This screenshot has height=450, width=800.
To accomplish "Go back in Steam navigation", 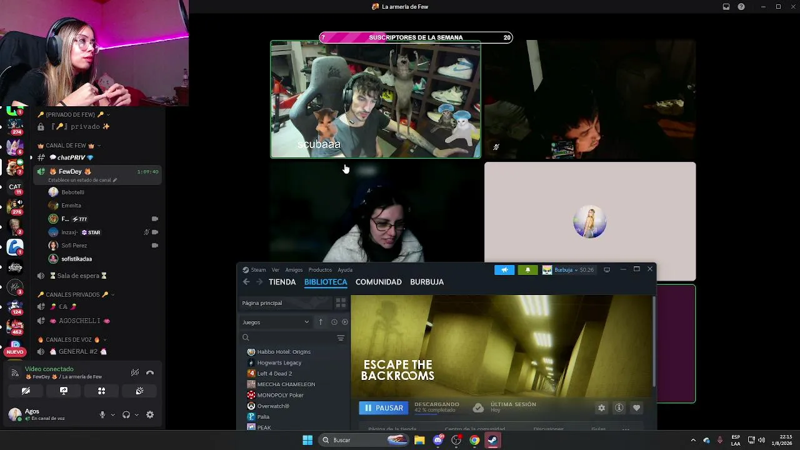I will pos(246,282).
